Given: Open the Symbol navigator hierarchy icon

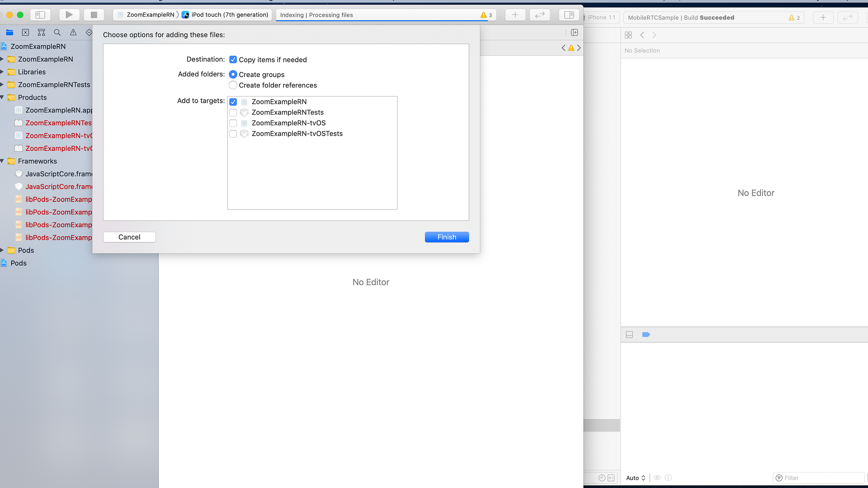Looking at the screenshot, I should click(41, 33).
